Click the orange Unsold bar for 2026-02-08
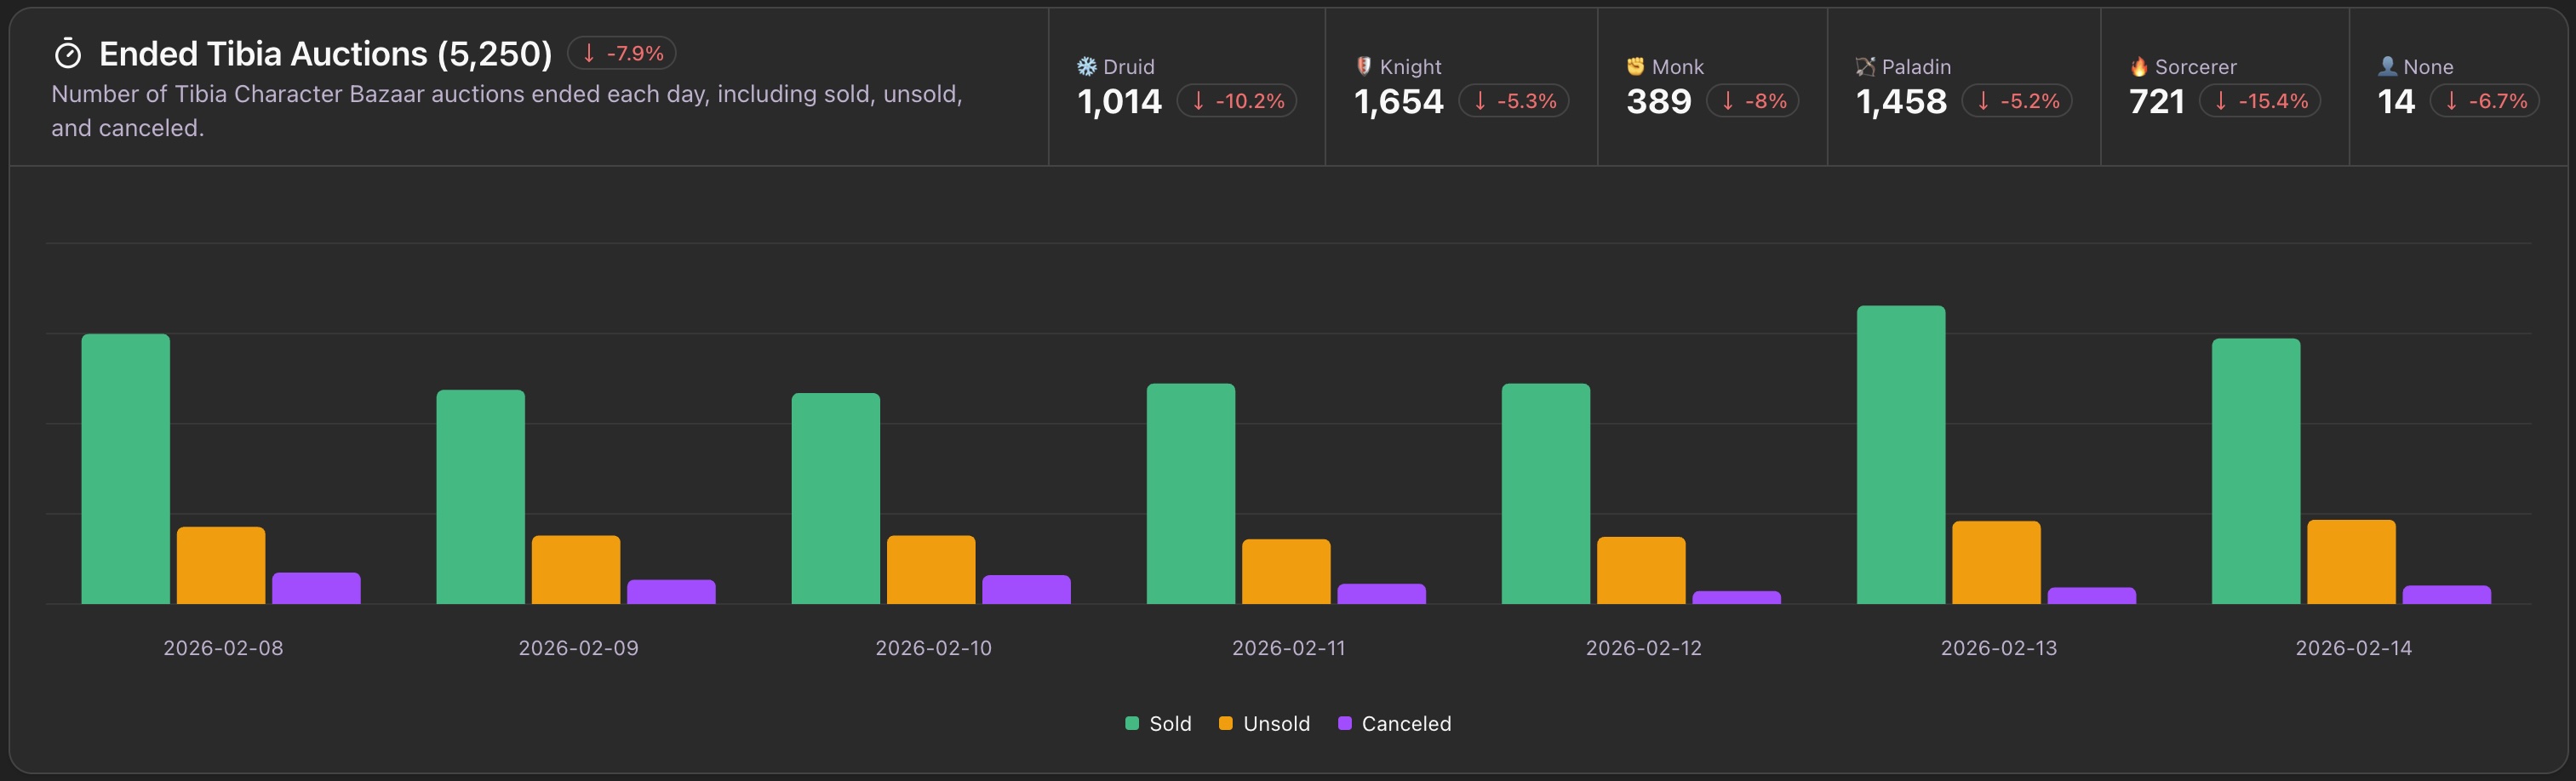This screenshot has height=781, width=2576. pyautogui.click(x=221, y=566)
